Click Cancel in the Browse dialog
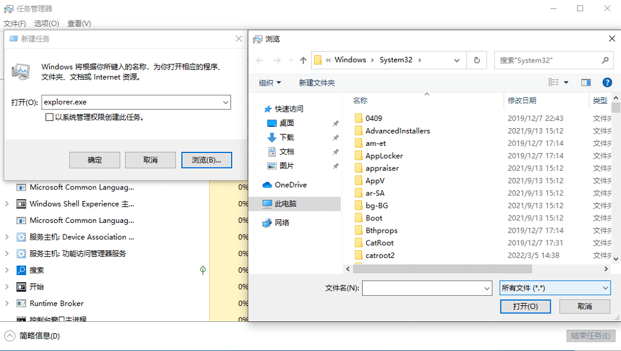This screenshot has width=621, height=351. tap(585, 306)
